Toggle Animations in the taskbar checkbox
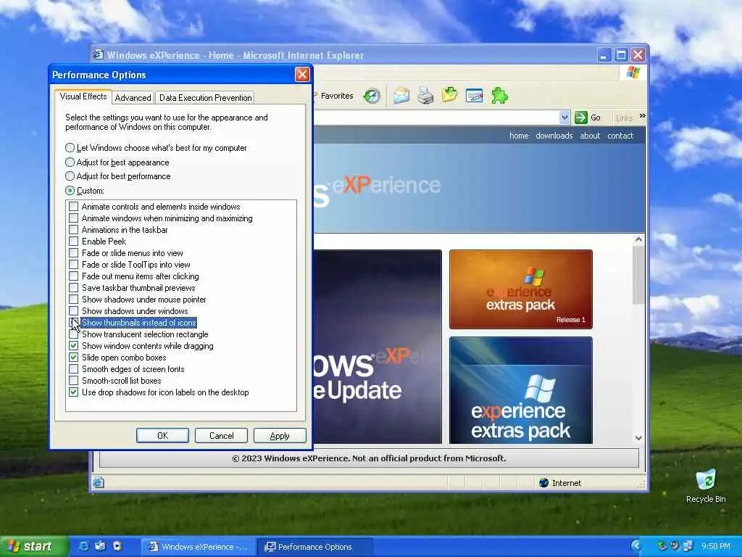742x557 pixels. coord(74,230)
